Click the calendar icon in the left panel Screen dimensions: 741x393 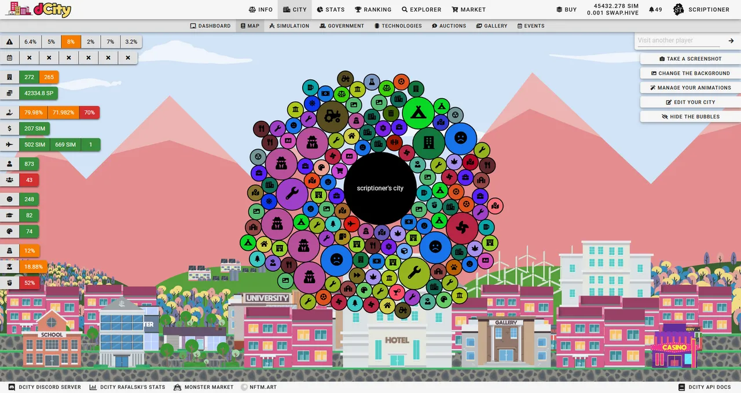[10, 58]
